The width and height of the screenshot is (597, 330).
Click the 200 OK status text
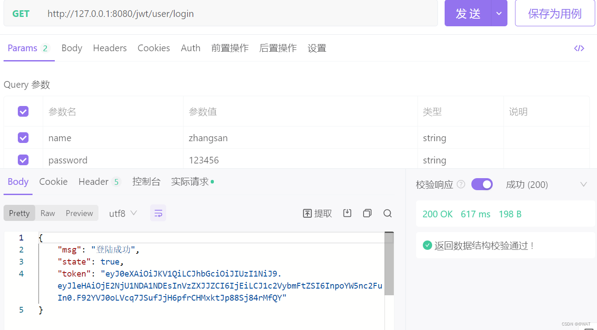click(x=438, y=214)
